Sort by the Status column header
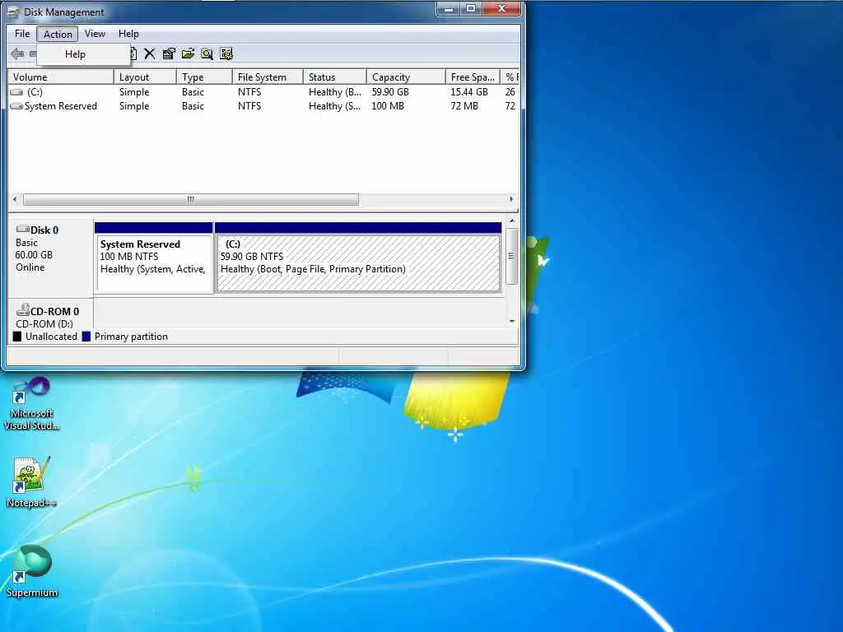The height and width of the screenshot is (632, 843). 334,77
